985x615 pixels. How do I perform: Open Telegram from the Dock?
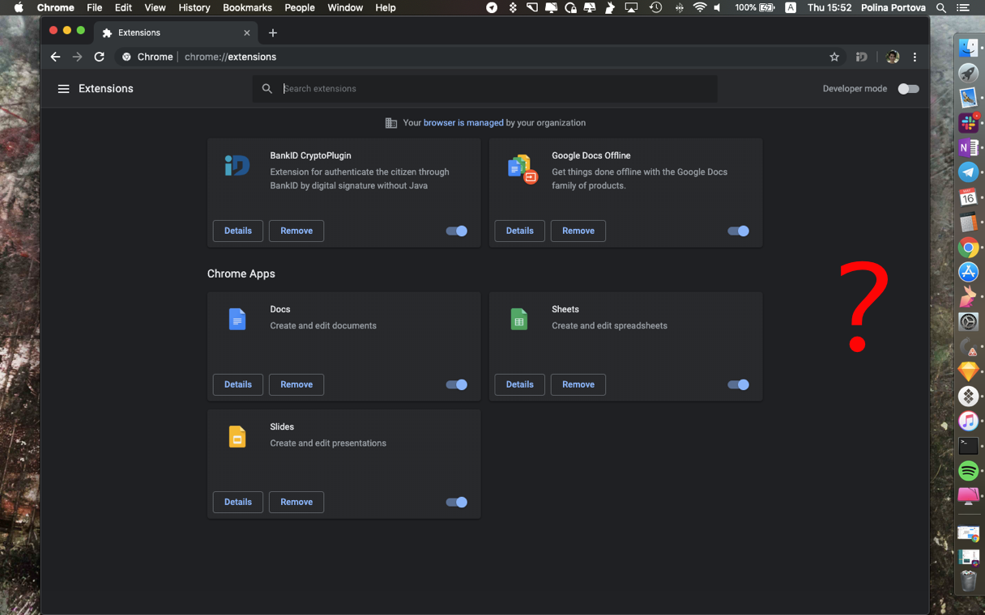968,172
